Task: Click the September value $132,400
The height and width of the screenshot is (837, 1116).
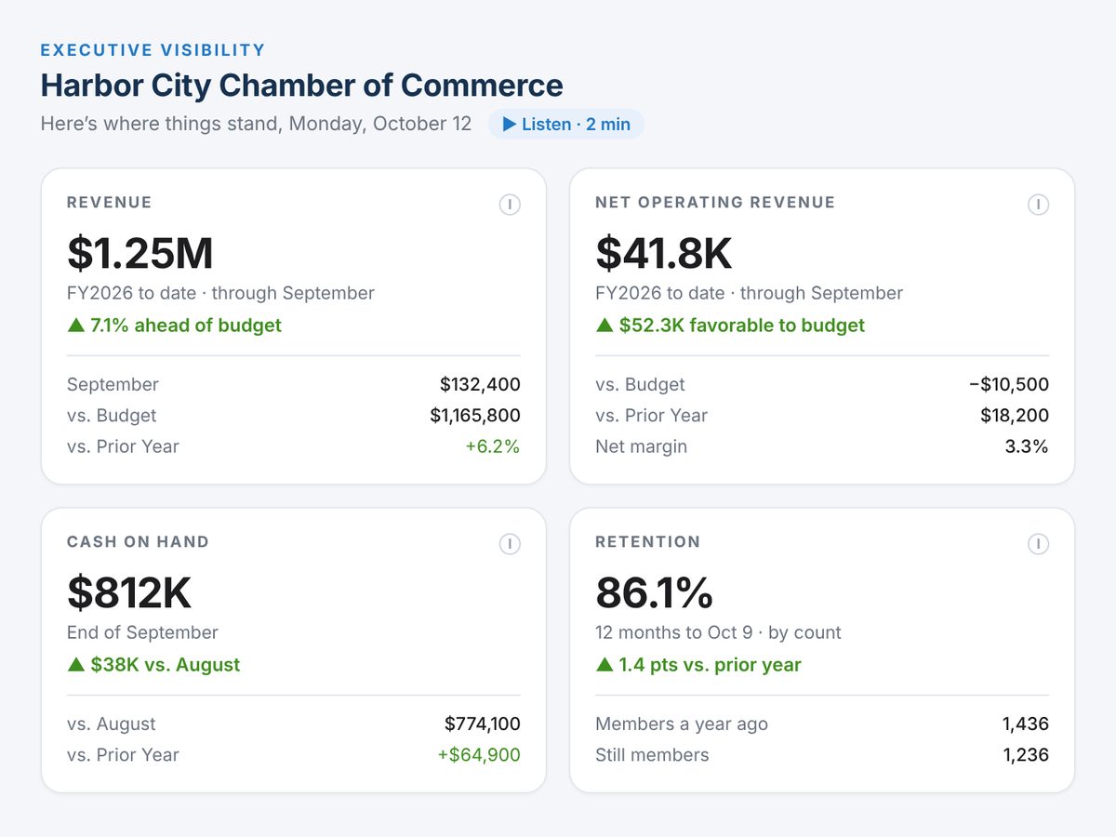Action: (x=480, y=384)
